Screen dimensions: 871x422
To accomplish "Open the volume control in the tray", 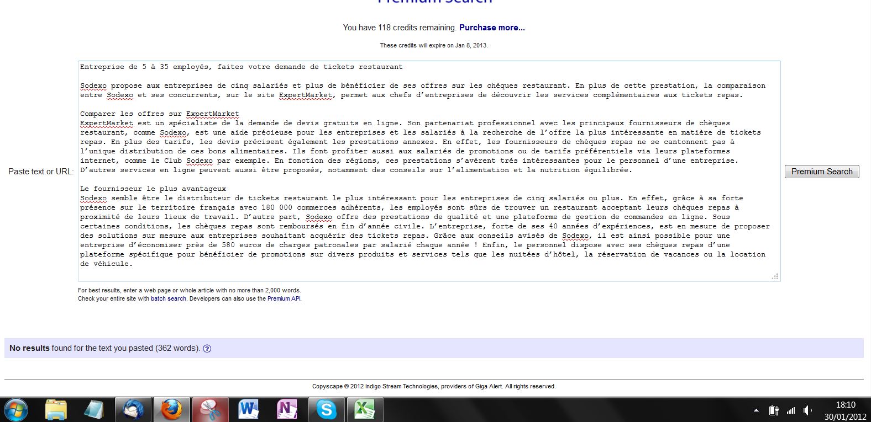I will click(807, 410).
